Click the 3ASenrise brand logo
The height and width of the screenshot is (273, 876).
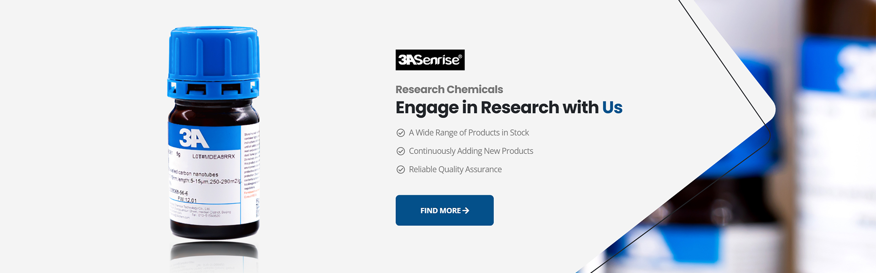pyautogui.click(x=429, y=60)
